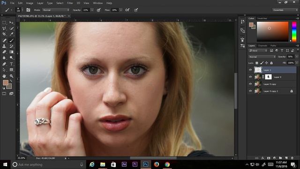Image resolution: width=300 pixels, height=169 pixels.
Task: Select the Eyedropper tool
Action: (x=11, y=34)
